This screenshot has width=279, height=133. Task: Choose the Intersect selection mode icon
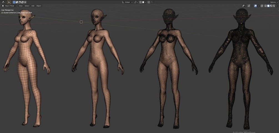pyautogui.click(x=25, y=2)
